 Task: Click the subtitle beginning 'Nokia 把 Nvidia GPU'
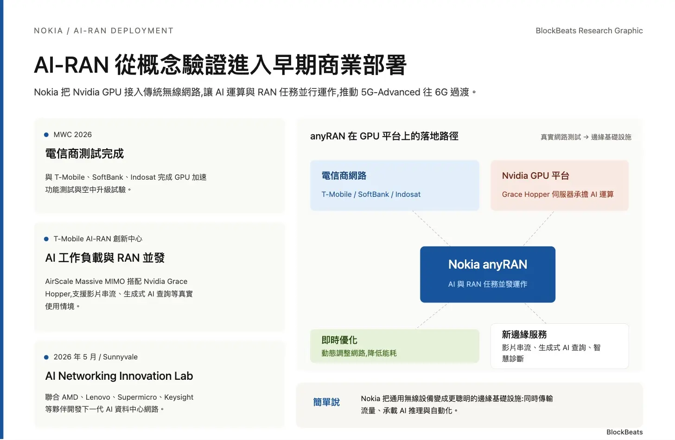(x=255, y=92)
